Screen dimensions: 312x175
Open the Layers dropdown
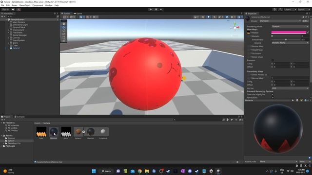290,10
